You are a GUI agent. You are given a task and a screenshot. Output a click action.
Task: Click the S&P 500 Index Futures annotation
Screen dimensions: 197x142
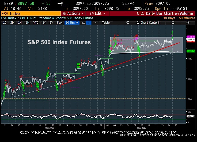[59, 42]
